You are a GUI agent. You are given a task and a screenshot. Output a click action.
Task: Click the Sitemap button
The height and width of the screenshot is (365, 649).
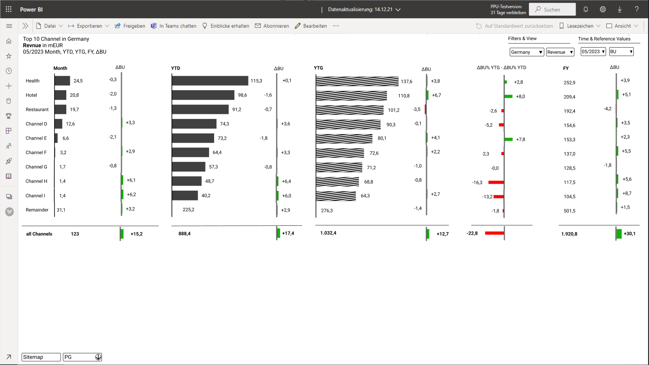[x=41, y=357]
